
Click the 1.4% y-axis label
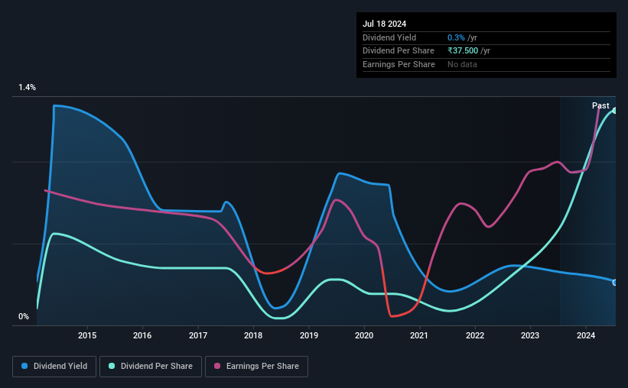27,87
